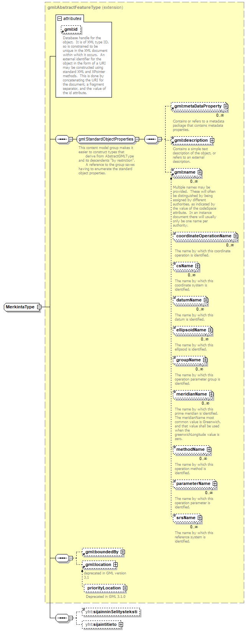This screenshot has height=632, width=248.
Task: Expand the gml:boundedBy element
Action: (123, 552)
